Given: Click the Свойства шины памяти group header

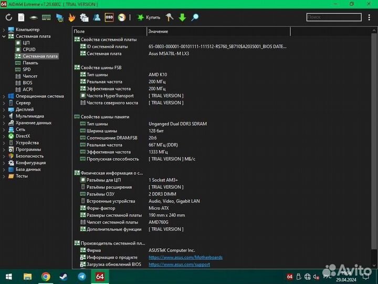Looking at the screenshot, I should pyautogui.click(x=102, y=117).
